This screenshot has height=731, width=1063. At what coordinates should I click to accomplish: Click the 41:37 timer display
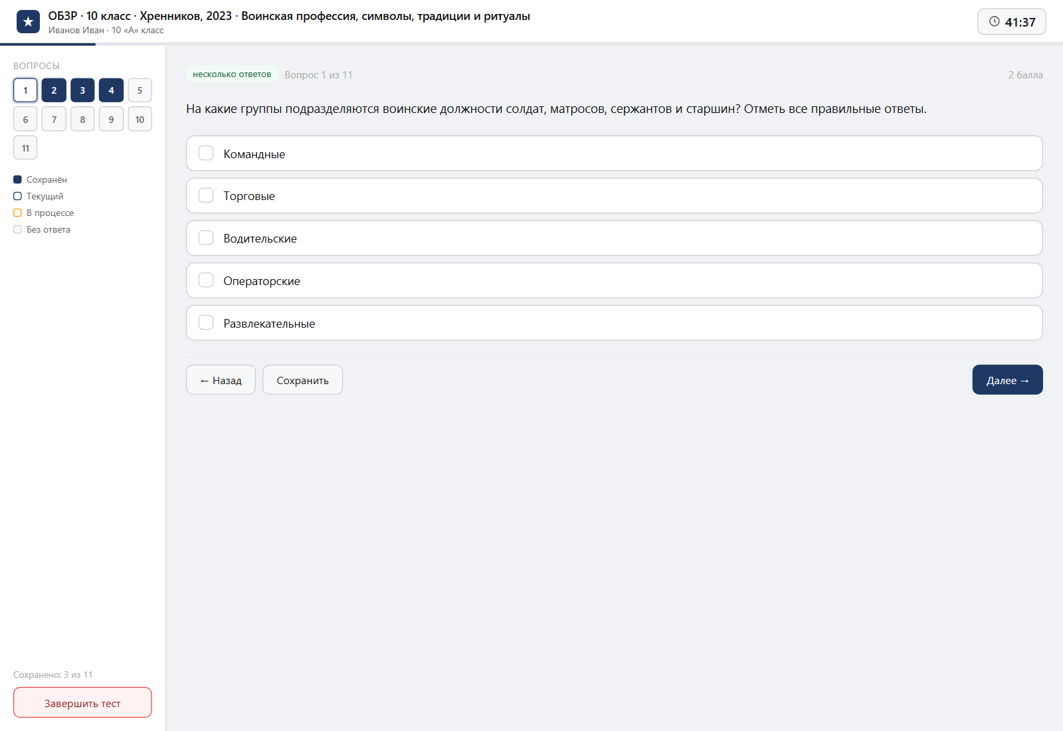pos(1012,22)
